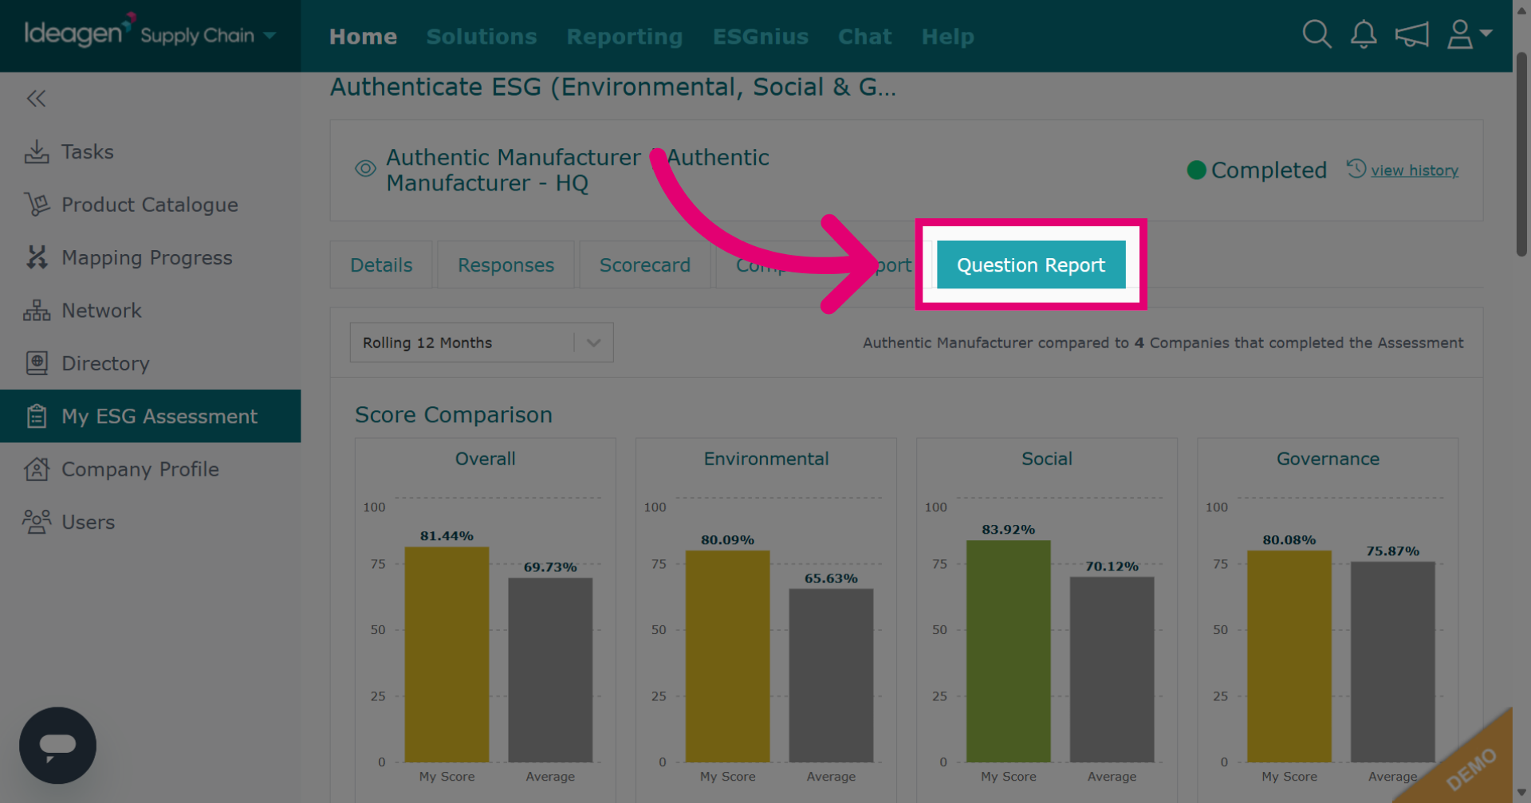This screenshot has width=1531, height=803.
Task: Open the ESGnius menu
Action: pos(761,37)
